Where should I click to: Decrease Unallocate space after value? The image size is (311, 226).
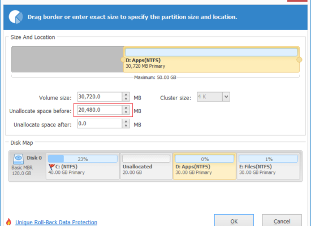pos(126,125)
